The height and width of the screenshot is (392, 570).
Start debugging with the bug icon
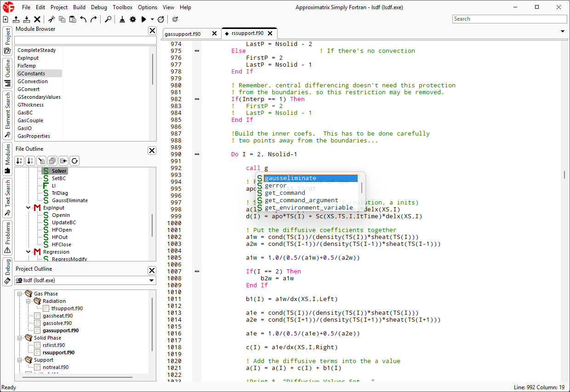coord(175,19)
